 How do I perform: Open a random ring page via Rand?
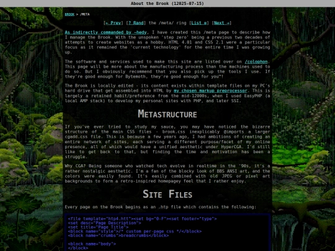pyautogui.click(x=136, y=23)
